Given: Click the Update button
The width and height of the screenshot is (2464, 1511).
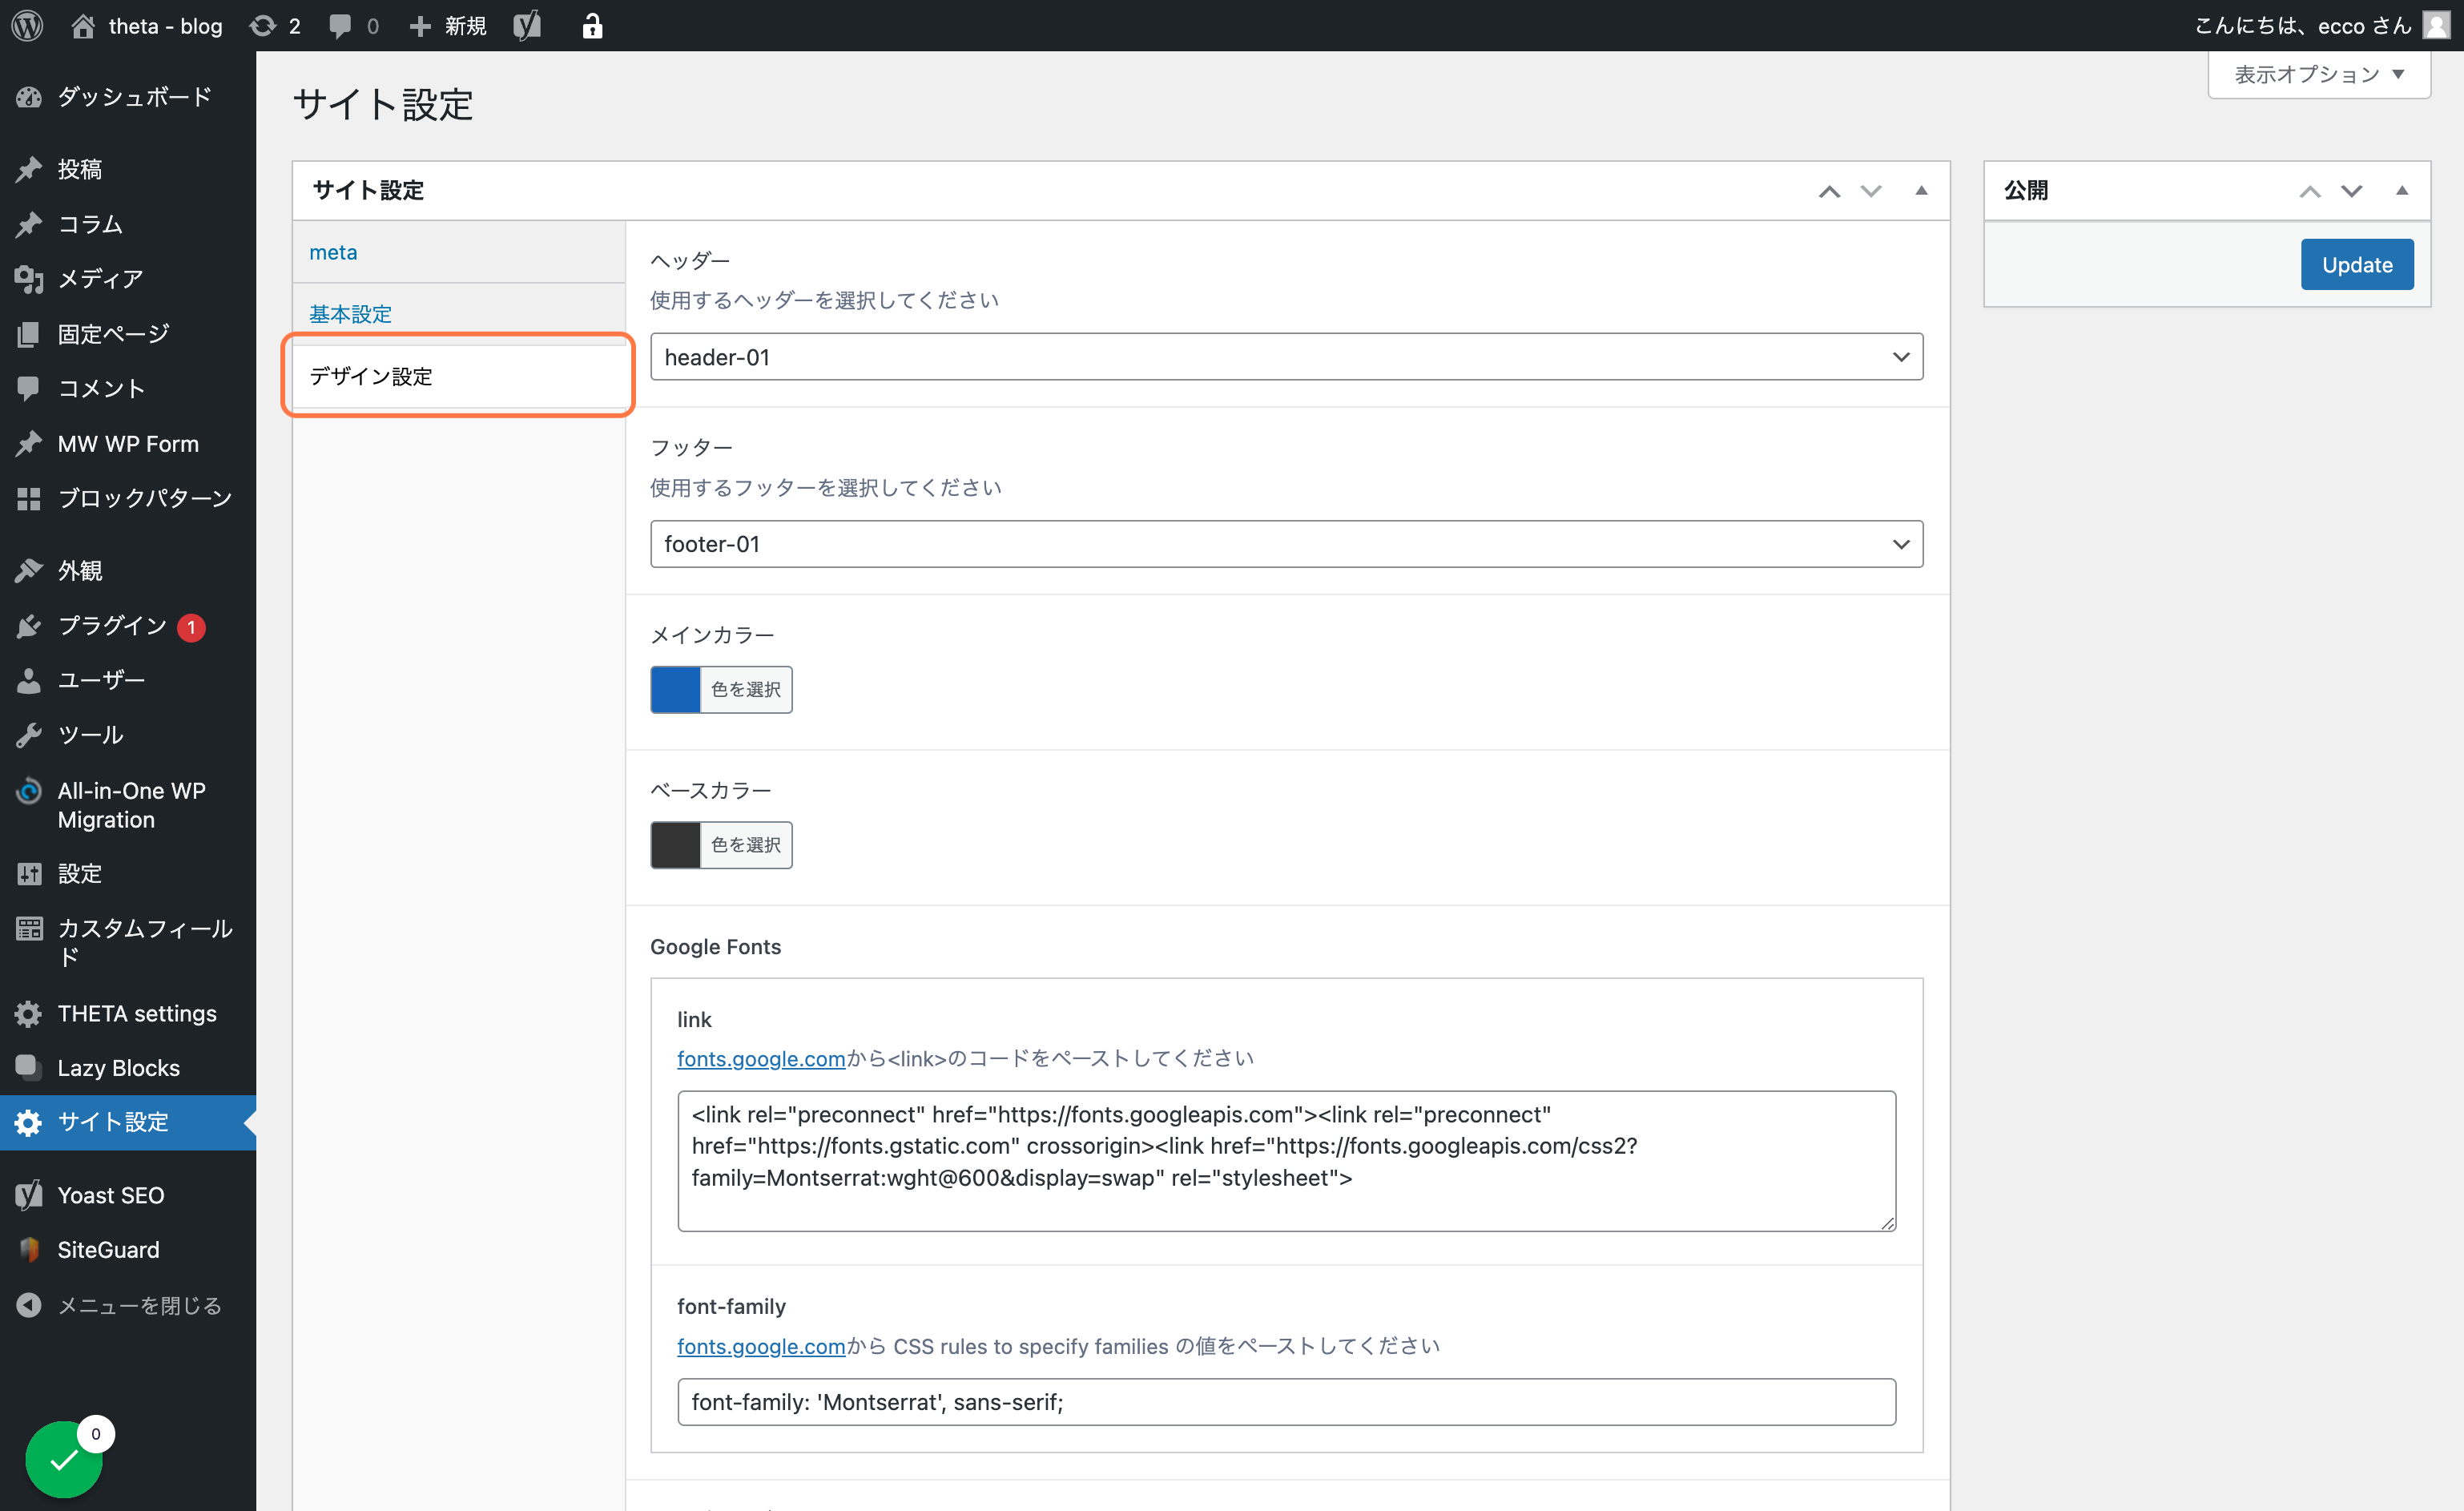Looking at the screenshot, I should (x=2357, y=264).
